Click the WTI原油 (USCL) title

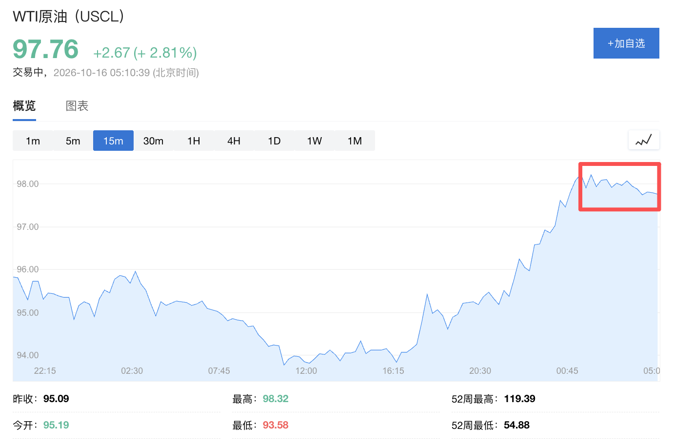tap(68, 17)
